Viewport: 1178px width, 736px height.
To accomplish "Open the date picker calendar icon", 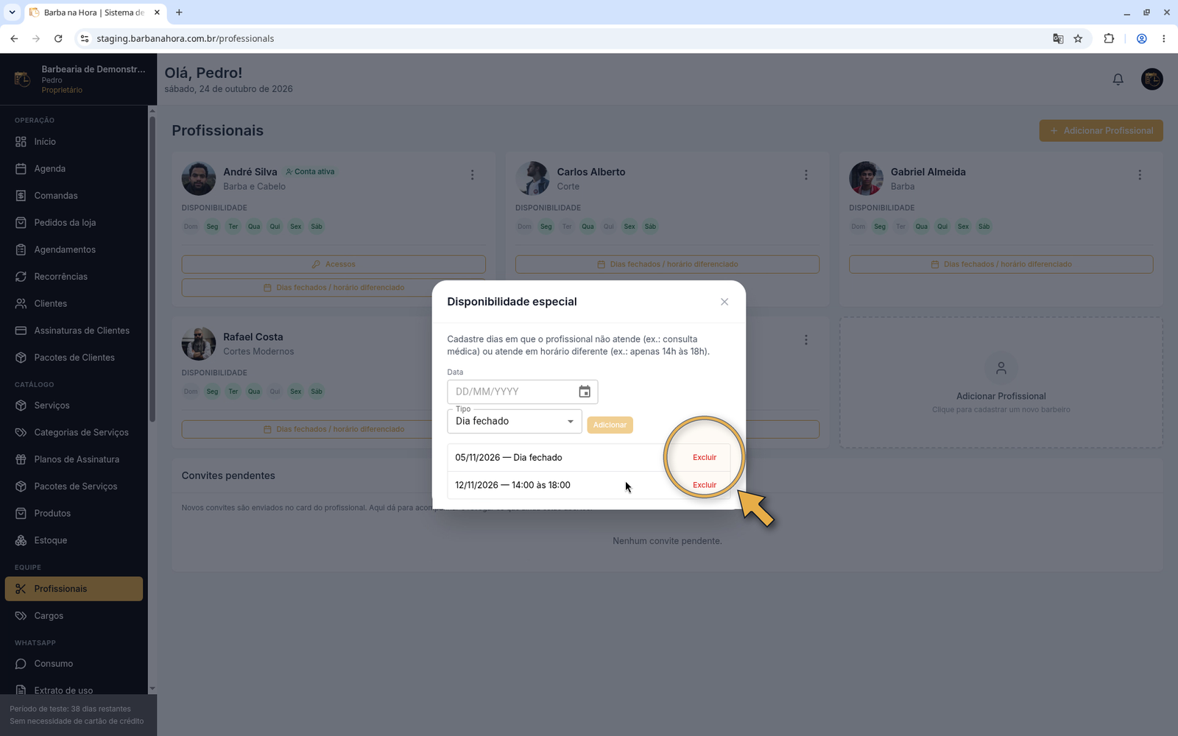I will pos(585,392).
